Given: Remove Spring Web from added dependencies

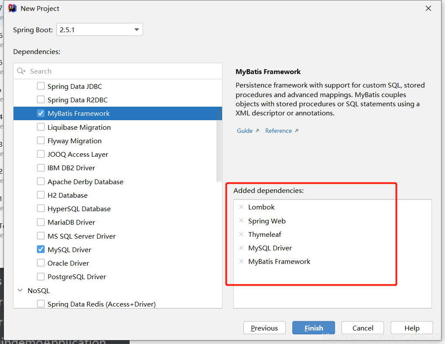Looking at the screenshot, I should point(241,221).
